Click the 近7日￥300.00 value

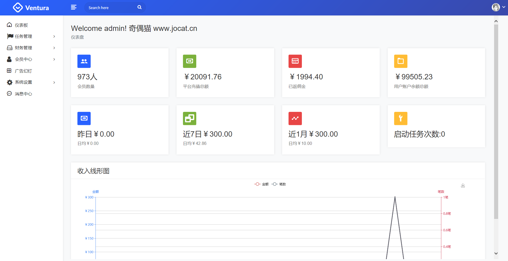(208, 134)
